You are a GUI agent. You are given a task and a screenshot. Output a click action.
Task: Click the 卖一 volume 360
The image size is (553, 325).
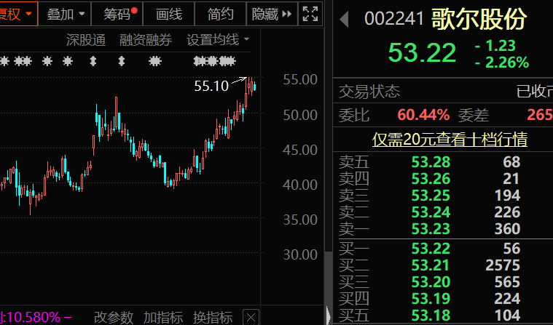tap(508, 229)
